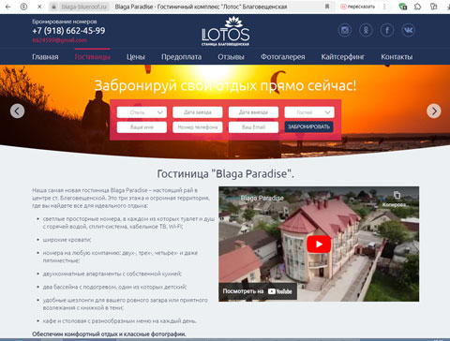Viewport: 450px width, 341px height.
Task: Open the Facebook social icon
Action: point(387,30)
